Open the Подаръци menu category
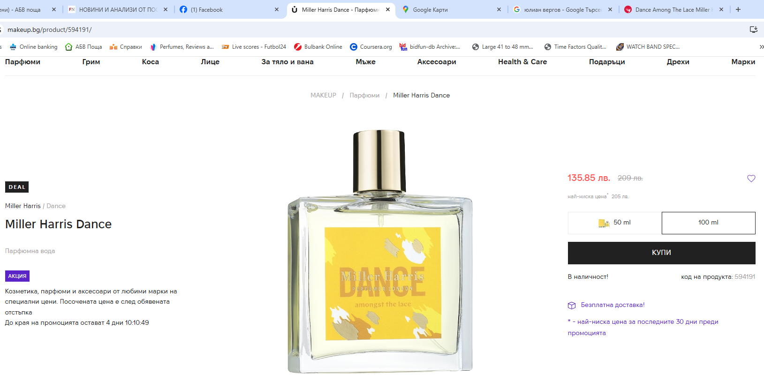The image size is (764, 389). pos(607,62)
